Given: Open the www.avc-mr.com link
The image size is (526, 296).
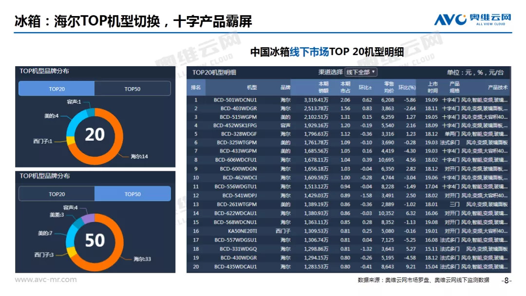Looking at the screenshot, I should click(46, 279).
